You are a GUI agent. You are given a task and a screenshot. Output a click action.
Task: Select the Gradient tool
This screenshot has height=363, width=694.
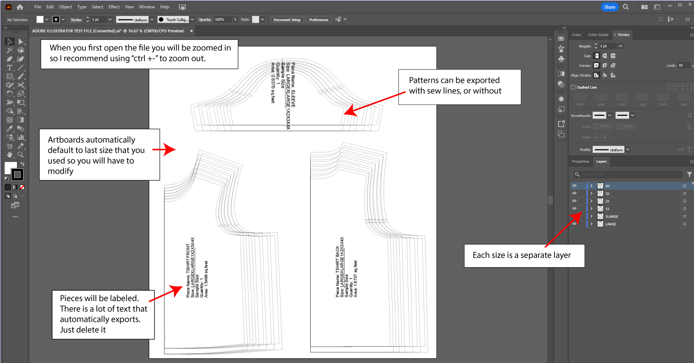[x=21, y=119]
